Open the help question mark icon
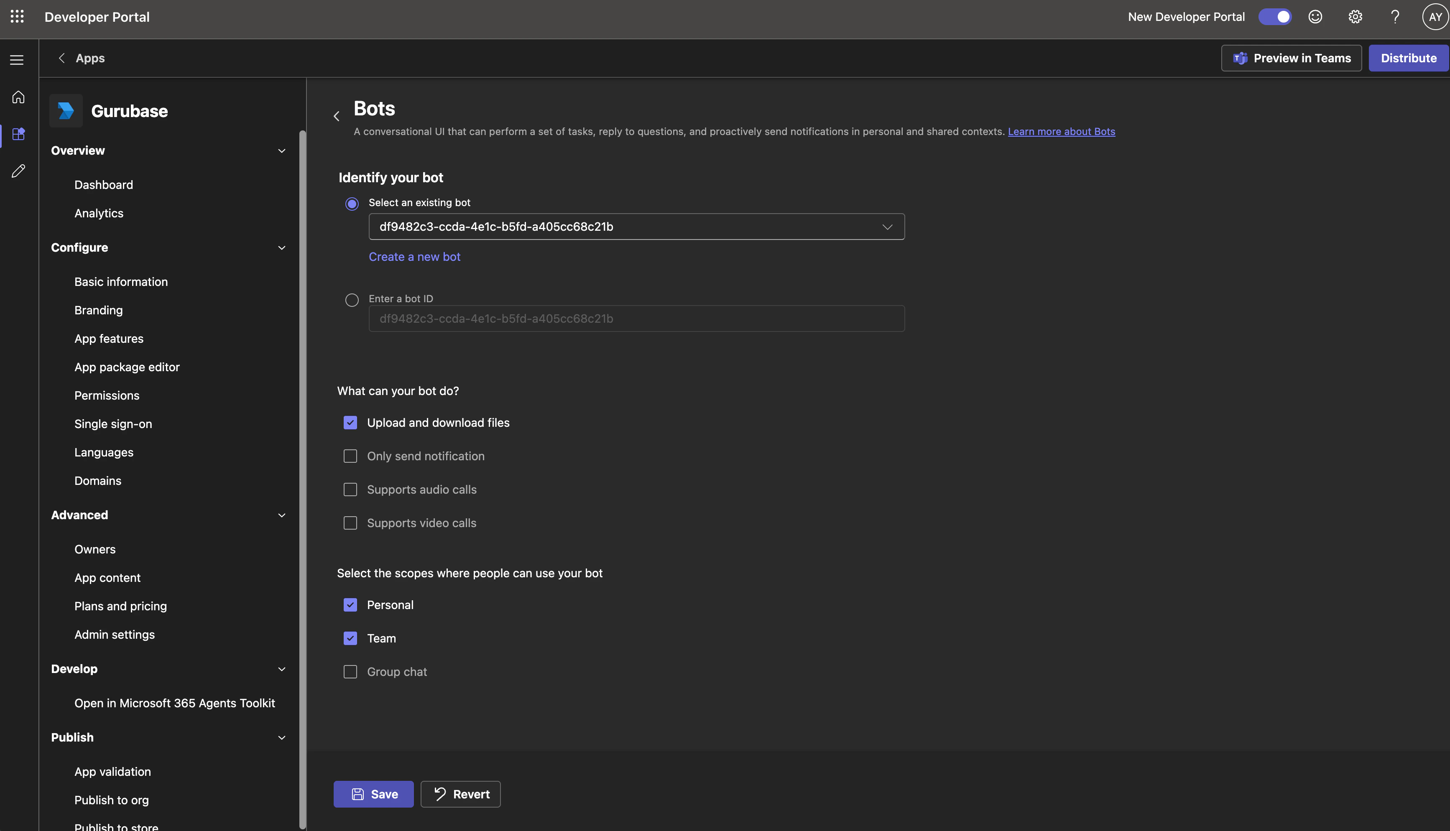This screenshot has height=831, width=1450. tap(1395, 17)
